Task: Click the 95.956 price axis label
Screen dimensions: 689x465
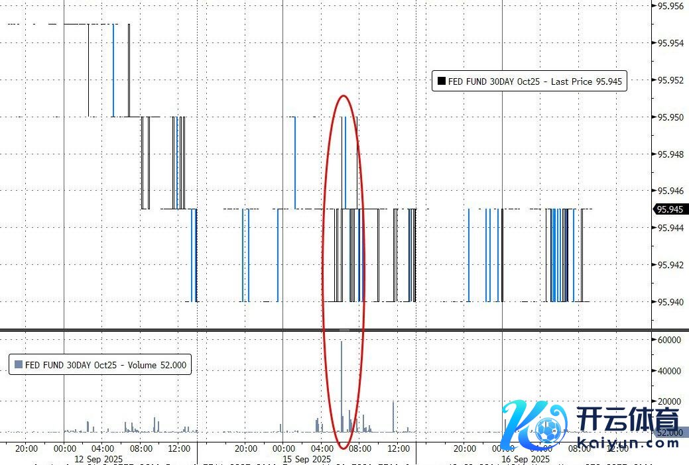Action: pyautogui.click(x=669, y=6)
